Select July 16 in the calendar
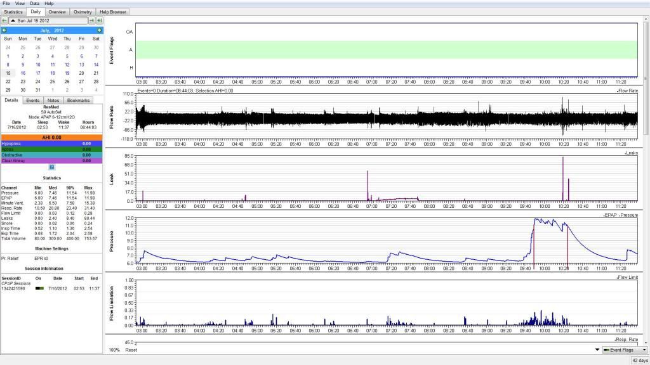 click(x=23, y=73)
